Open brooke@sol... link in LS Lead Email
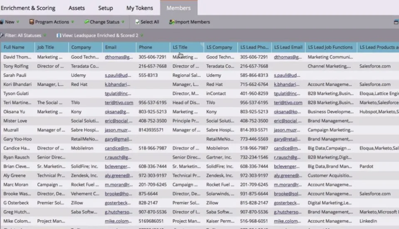The height and width of the screenshot is (229, 399). pos(288,194)
